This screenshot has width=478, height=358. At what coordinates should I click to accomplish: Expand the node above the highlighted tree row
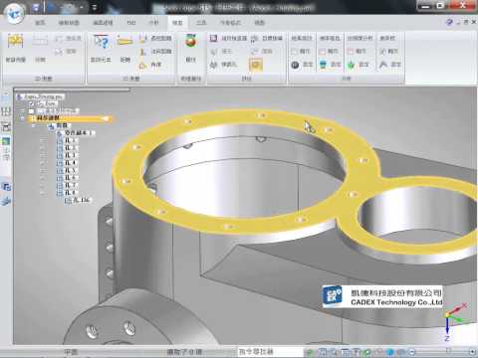[x=23, y=111]
